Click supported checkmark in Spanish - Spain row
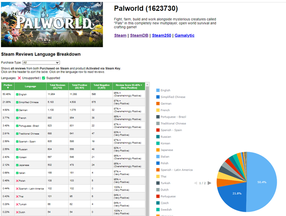The width and height of the screenshot is (286, 216). (17, 141)
